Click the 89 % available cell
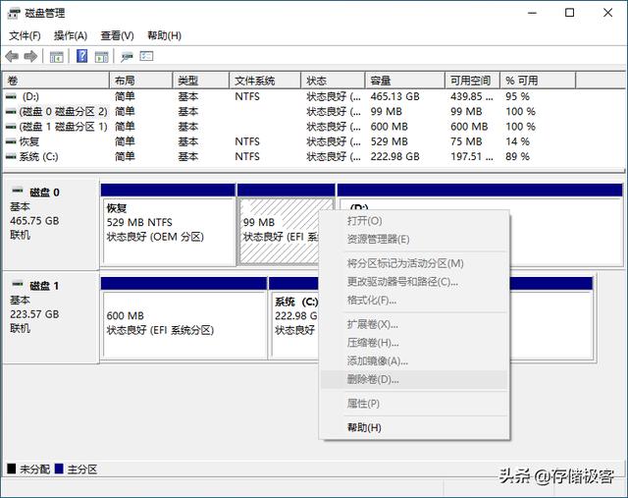 pos(517,157)
